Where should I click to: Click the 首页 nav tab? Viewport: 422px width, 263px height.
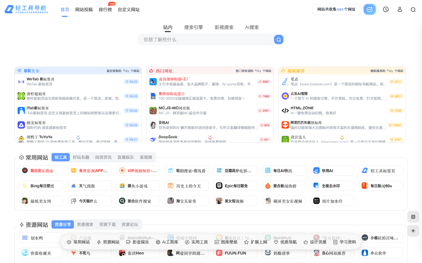65,10
